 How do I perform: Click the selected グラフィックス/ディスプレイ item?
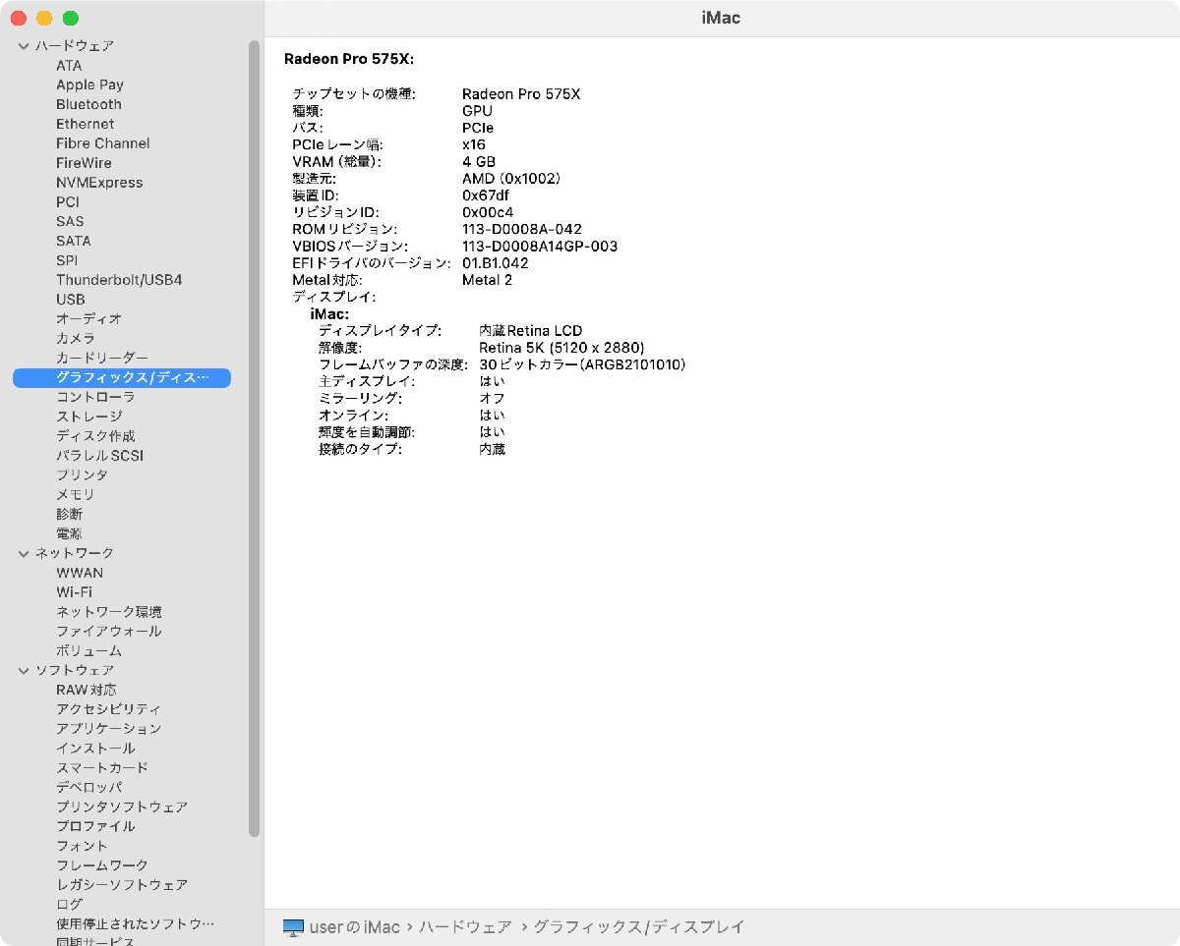132,377
